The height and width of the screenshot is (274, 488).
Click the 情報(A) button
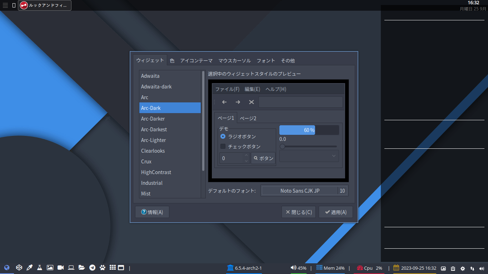coord(152,212)
